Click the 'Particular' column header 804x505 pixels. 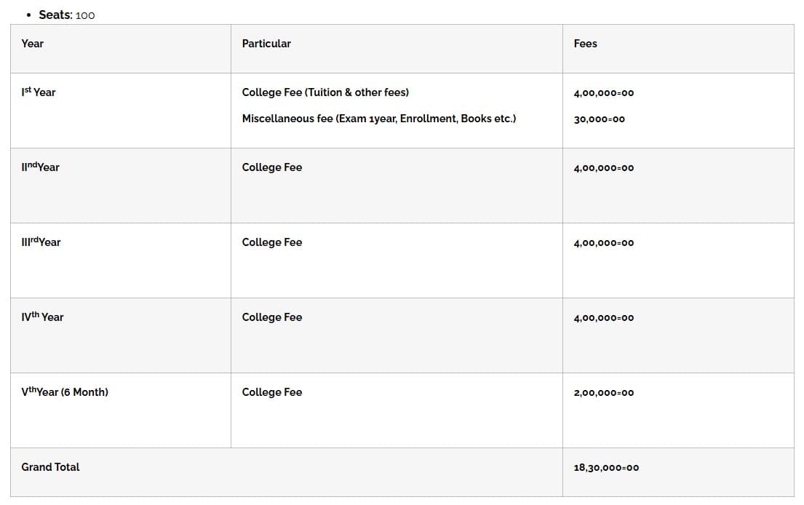(266, 44)
